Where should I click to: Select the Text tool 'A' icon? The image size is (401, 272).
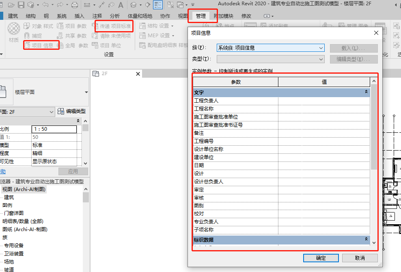coord(121,5)
